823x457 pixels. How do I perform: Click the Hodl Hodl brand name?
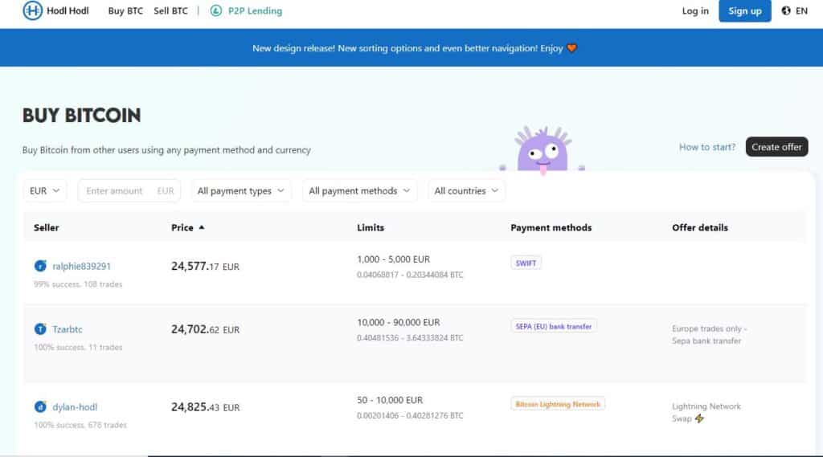68,10
